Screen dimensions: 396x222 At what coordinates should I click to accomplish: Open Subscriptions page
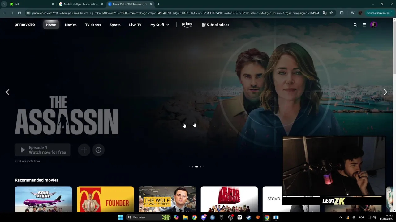tap(216, 25)
